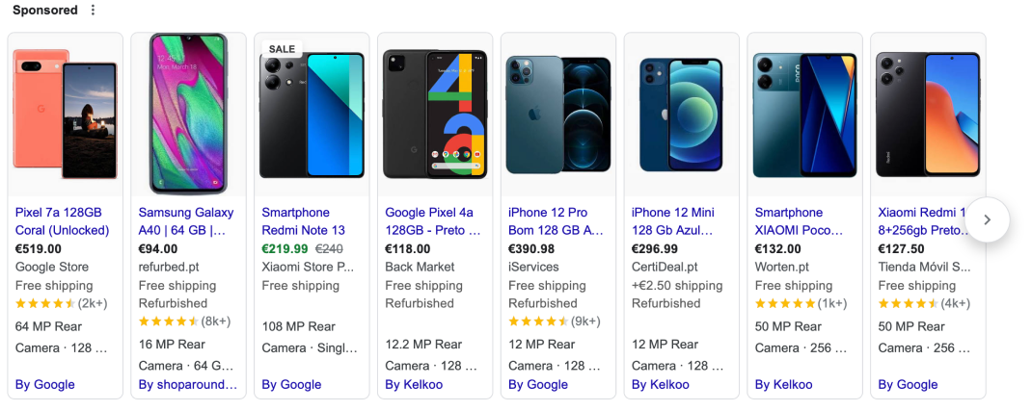Click the SALE badge on the Redmi Note 13
Viewport: 1032px width, 411px height.
(x=282, y=49)
